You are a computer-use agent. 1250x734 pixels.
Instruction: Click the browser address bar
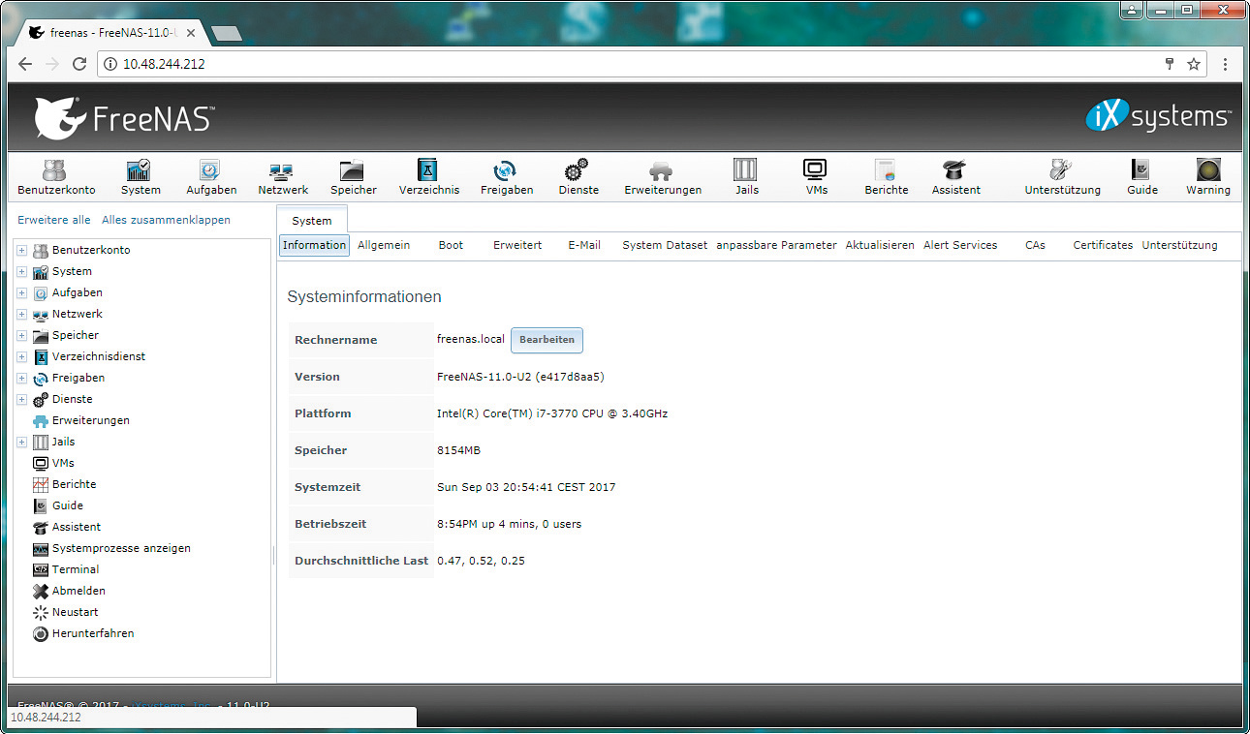(x=630, y=64)
